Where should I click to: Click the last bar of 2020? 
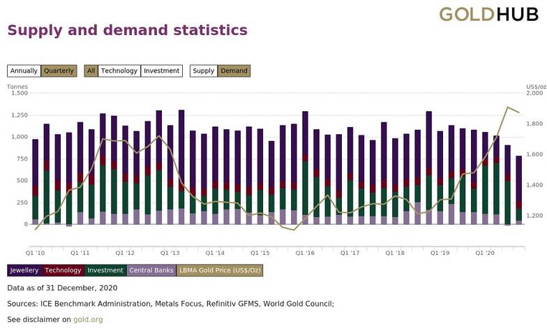(x=519, y=189)
